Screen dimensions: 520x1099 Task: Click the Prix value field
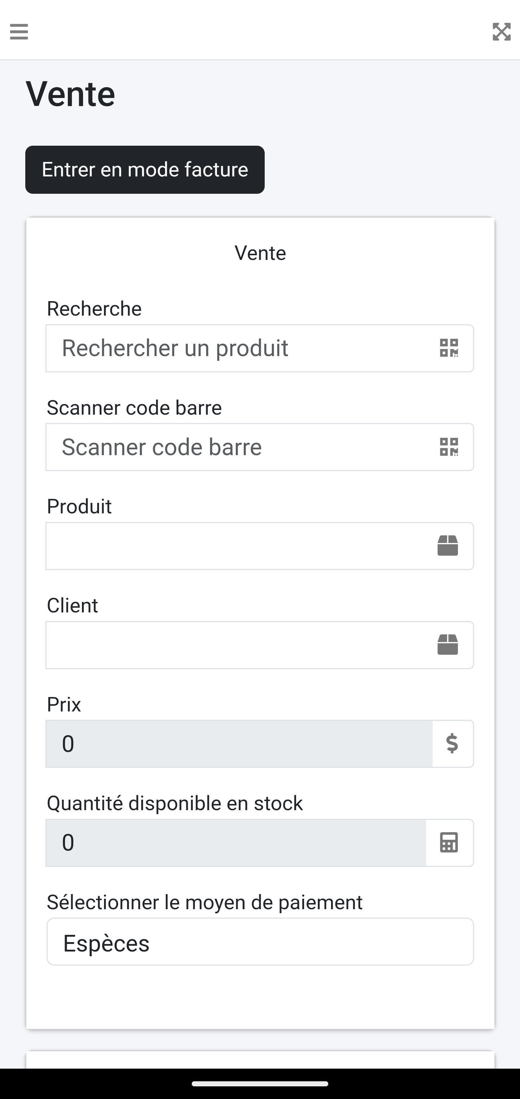click(239, 744)
